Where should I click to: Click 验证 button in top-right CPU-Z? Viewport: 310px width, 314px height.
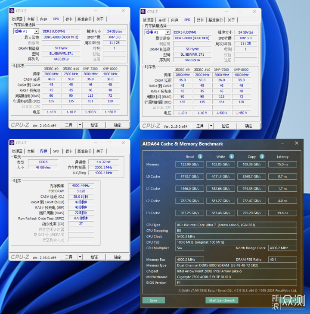(225, 126)
